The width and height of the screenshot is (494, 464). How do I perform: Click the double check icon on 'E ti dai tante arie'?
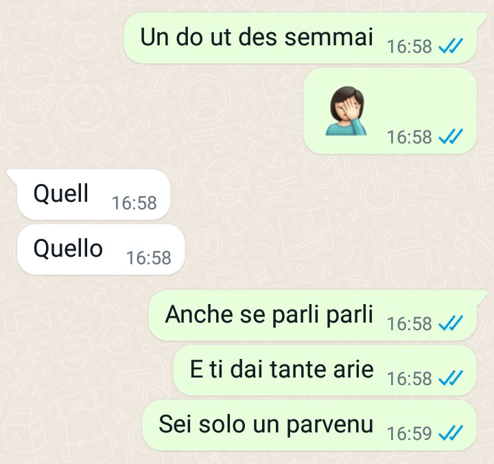451,378
